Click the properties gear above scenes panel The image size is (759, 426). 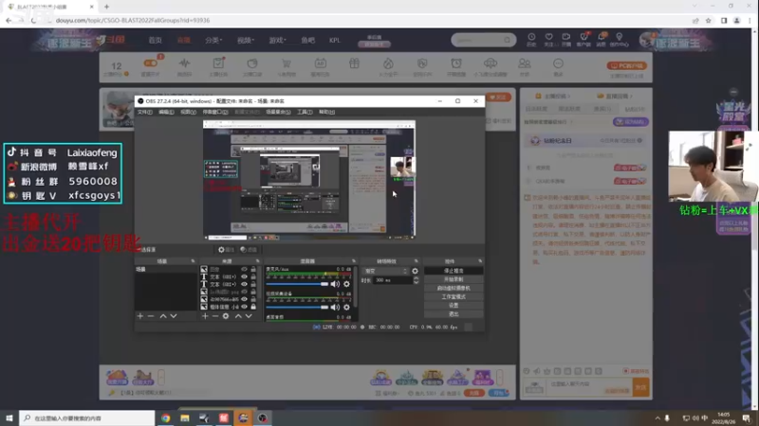coord(226,250)
